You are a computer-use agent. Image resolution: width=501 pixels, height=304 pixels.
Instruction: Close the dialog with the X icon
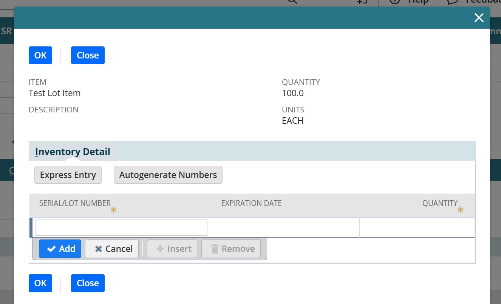(x=479, y=18)
